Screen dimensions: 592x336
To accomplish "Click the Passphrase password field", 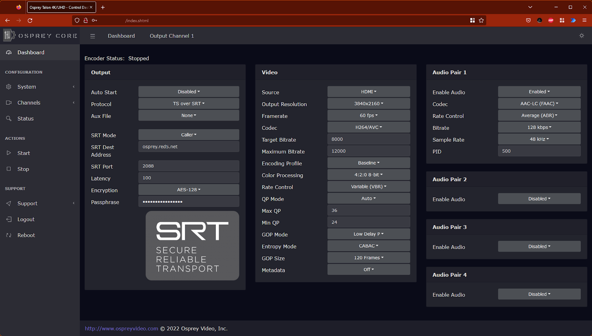I will 189,201.
